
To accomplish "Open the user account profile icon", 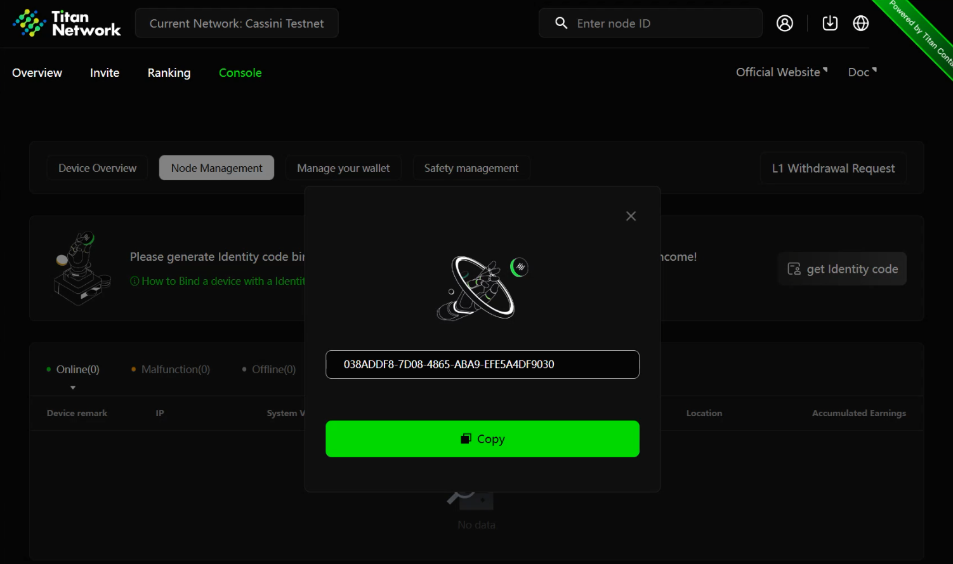I will [785, 23].
